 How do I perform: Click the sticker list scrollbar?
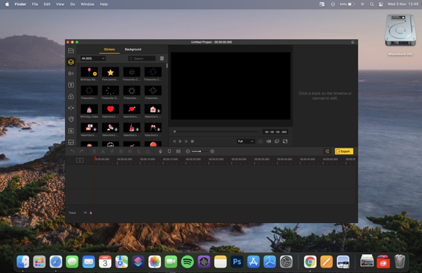[x=167, y=65]
